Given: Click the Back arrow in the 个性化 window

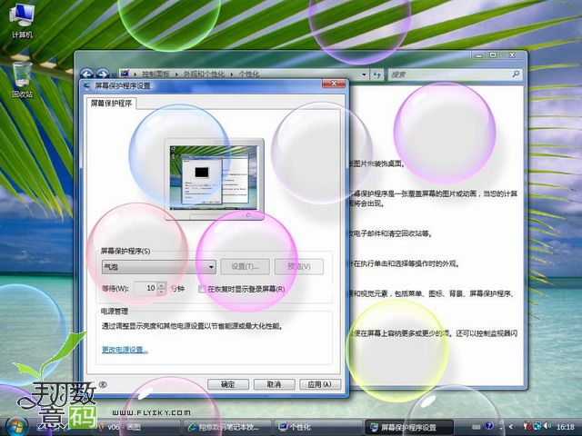Looking at the screenshot, I should 87,74.
